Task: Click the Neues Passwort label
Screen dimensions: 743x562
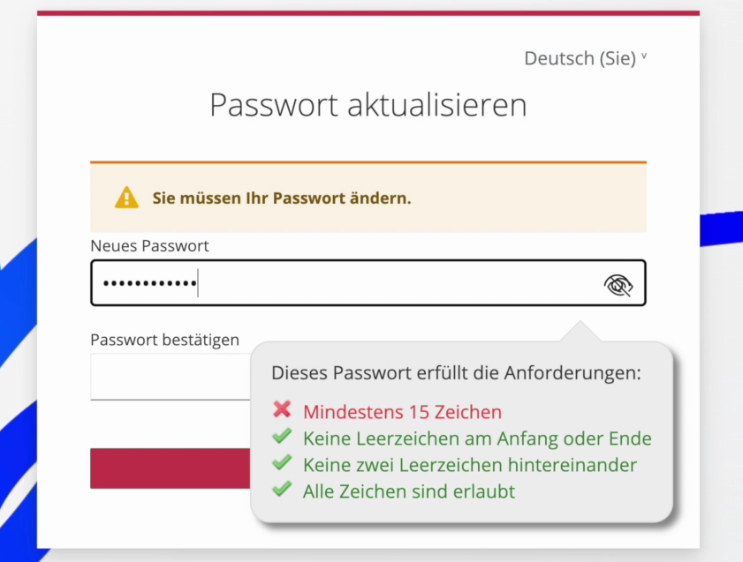Action: 149,246
